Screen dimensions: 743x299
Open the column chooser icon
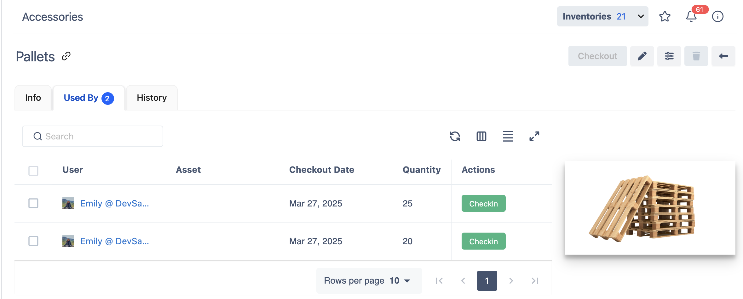click(x=481, y=136)
